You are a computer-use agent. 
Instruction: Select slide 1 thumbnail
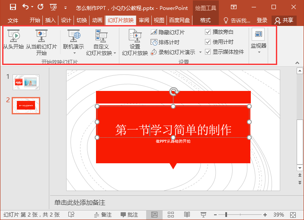(26, 82)
